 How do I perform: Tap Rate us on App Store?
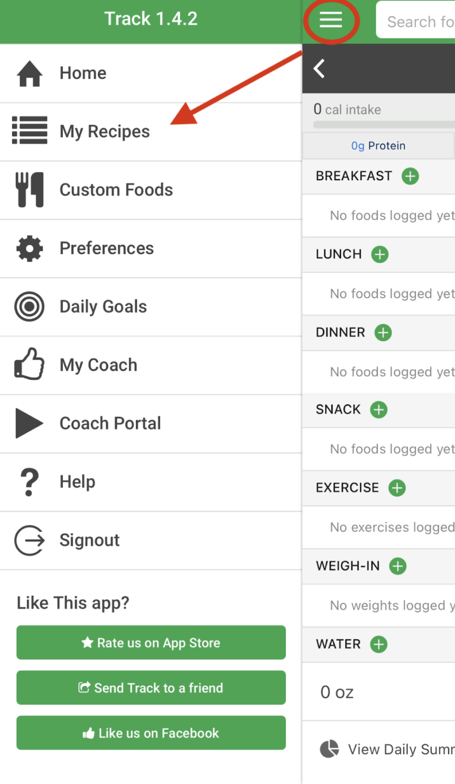coord(151,642)
